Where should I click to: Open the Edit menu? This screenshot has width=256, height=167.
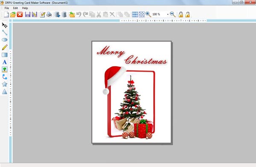pyautogui.click(x=15, y=8)
